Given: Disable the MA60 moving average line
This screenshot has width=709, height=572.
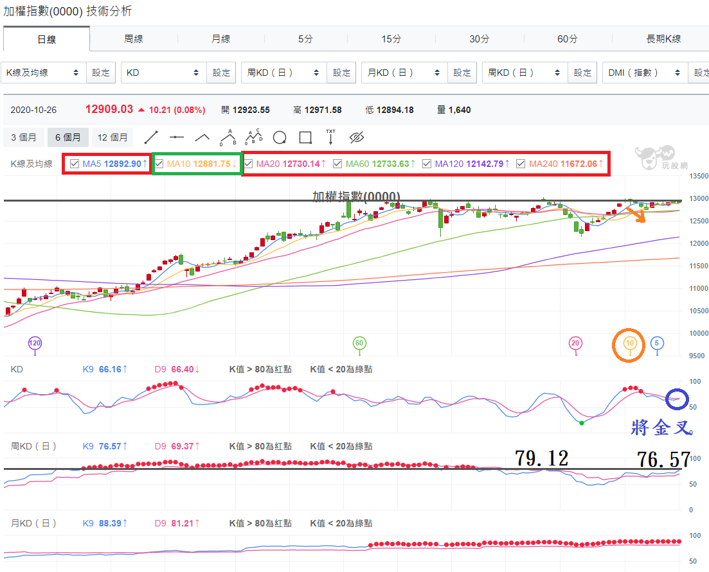Looking at the screenshot, I should (x=337, y=164).
